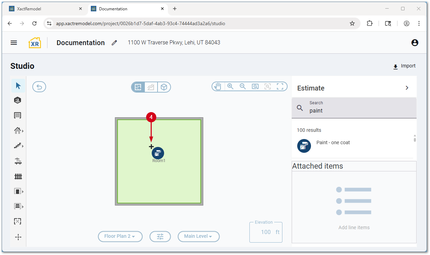Screen dimensions: 430x255
Task: Edit project name with pencil icon
Action: (x=114, y=43)
